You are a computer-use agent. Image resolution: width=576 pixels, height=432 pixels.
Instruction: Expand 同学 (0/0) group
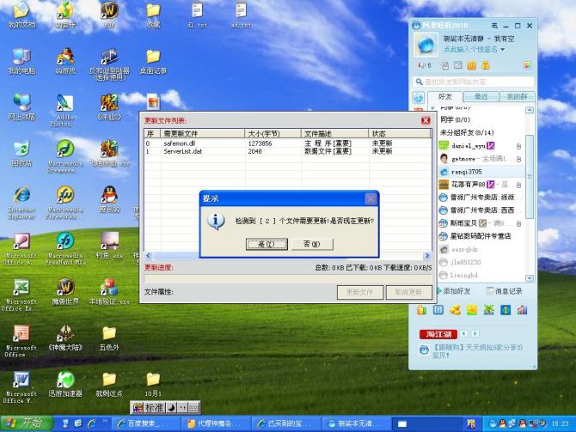455,119
